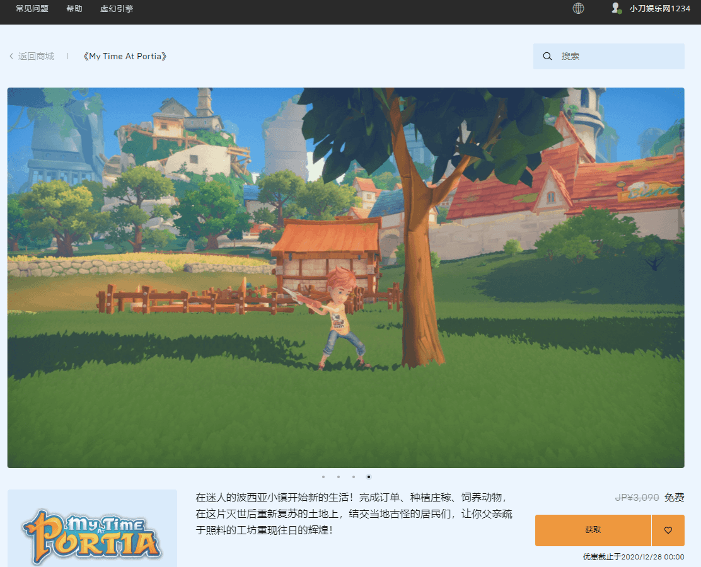Click the active fourth carousel dot
The width and height of the screenshot is (701, 567).
[x=368, y=477]
